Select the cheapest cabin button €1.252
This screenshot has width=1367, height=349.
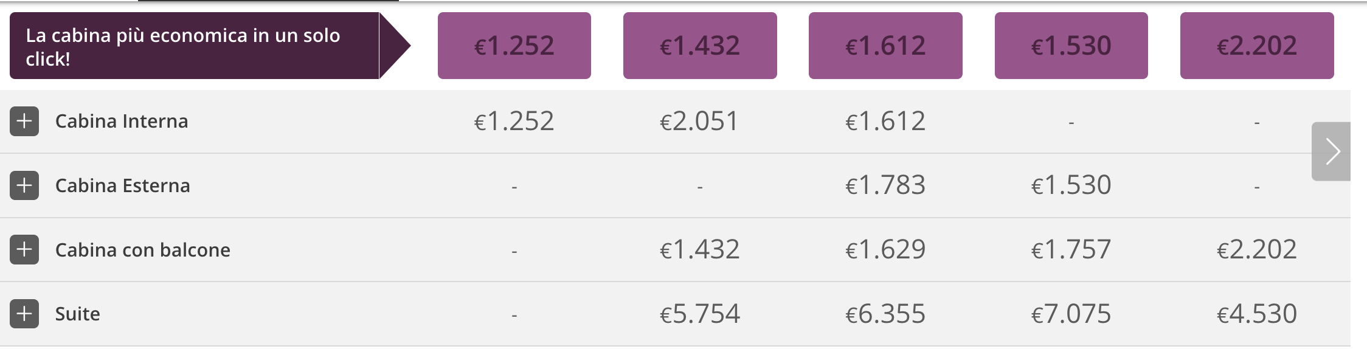(514, 46)
